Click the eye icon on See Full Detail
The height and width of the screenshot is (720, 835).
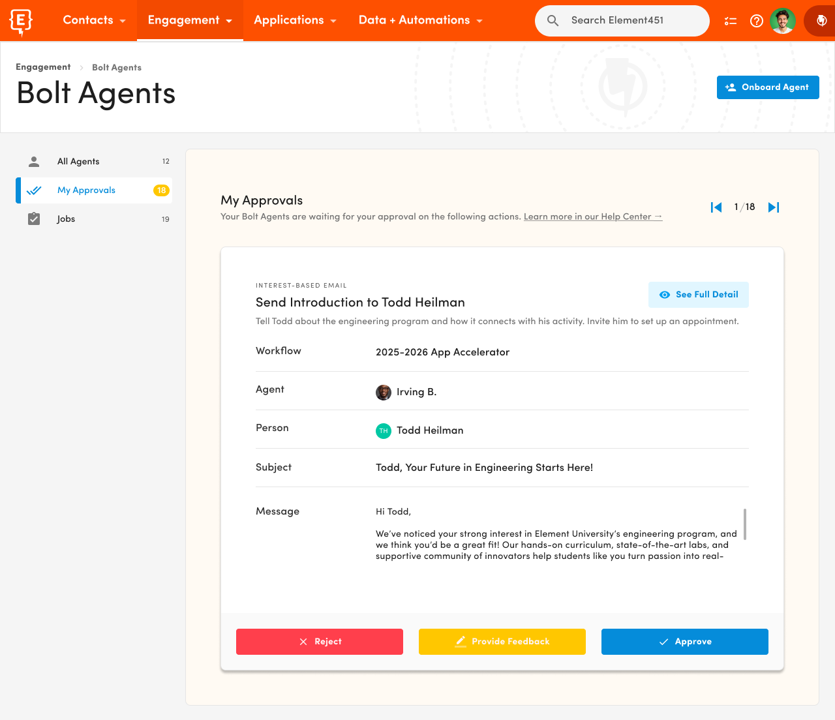click(665, 295)
